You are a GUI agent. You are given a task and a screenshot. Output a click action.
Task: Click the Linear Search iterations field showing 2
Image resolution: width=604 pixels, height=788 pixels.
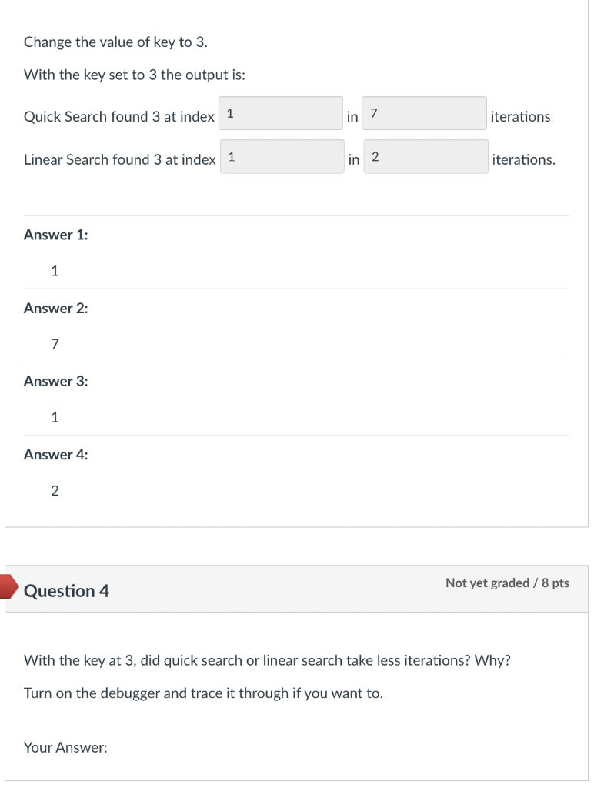[425, 156]
